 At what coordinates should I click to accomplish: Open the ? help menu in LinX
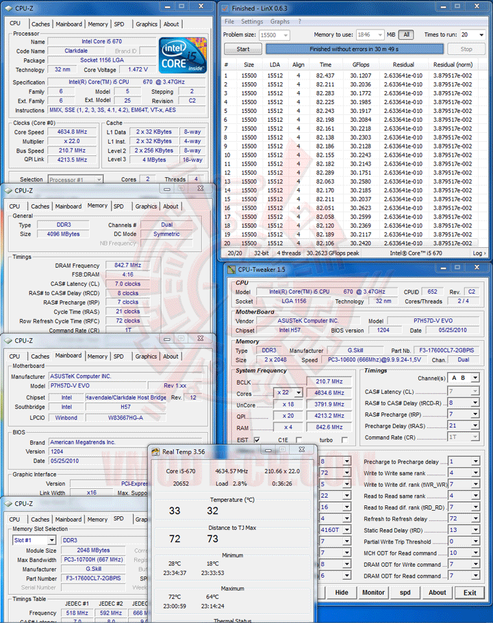(x=300, y=21)
